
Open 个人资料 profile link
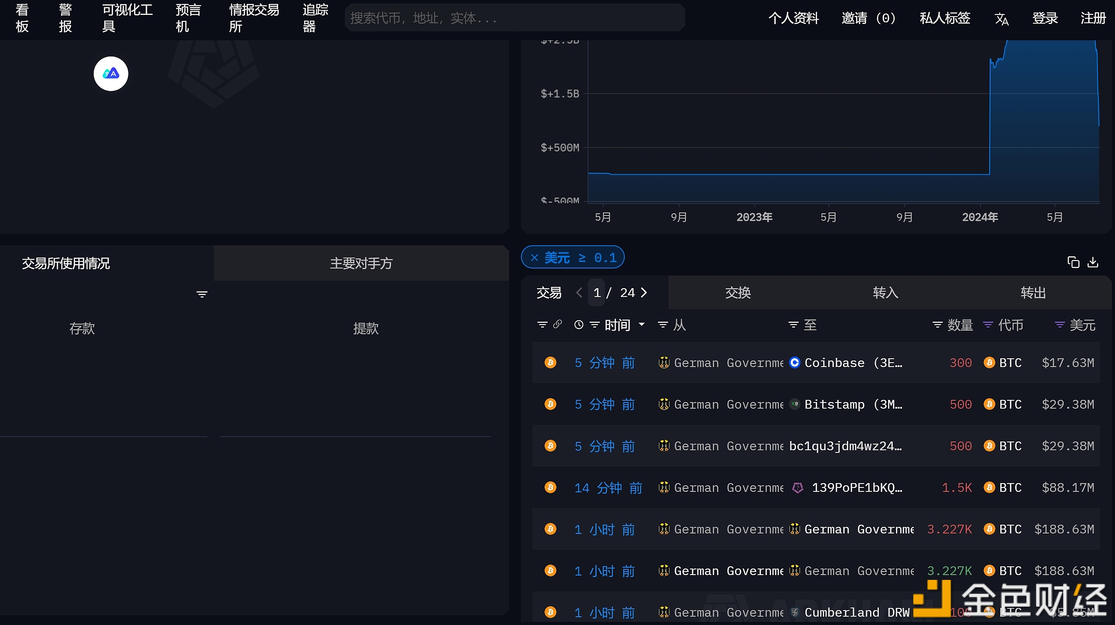pyautogui.click(x=793, y=18)
